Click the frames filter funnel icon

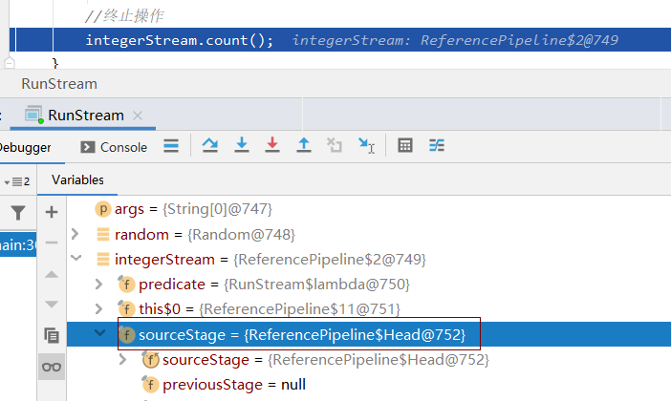pyautogui.click(x=18, y=213)
